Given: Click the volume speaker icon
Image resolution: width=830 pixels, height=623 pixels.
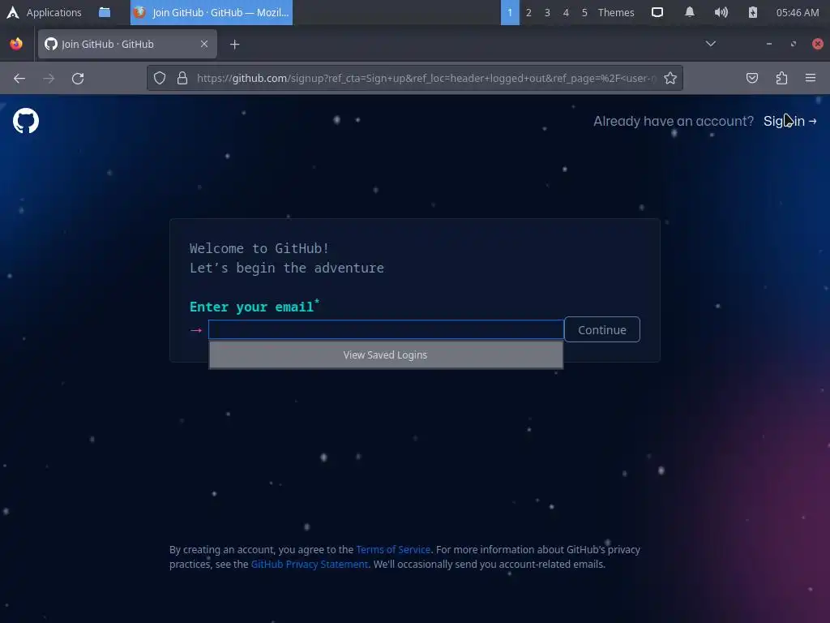Looking at the screenshot, I should [x=721, y=12].
